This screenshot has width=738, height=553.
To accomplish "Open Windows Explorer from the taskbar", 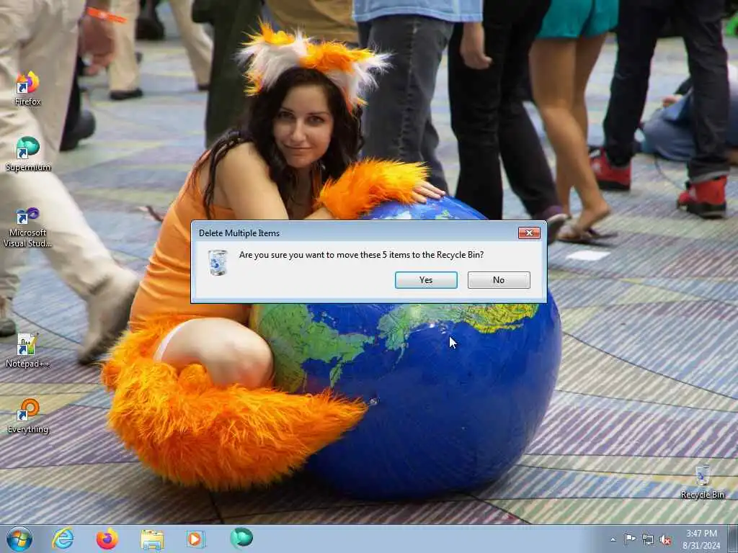I will tap(152, 539).
